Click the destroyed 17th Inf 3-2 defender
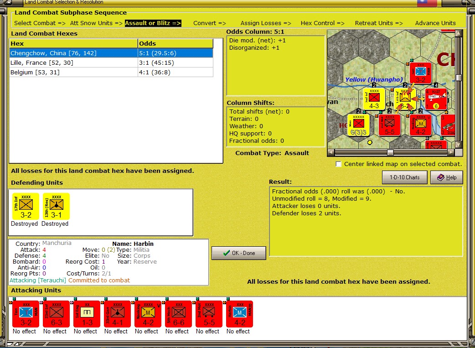 (26, 206)
